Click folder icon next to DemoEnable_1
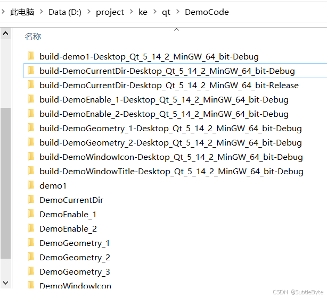This screenshot has height=298, width=327. 31,214
